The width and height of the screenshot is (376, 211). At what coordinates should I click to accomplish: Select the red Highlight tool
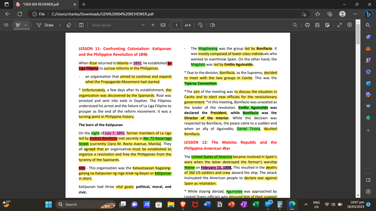pos(18,25)
